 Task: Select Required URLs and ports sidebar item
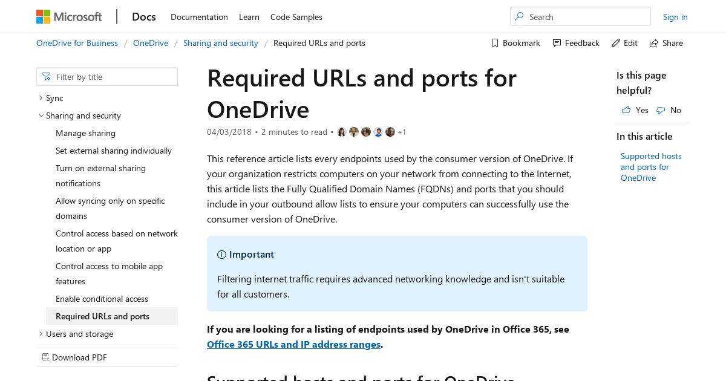(112, 316)
